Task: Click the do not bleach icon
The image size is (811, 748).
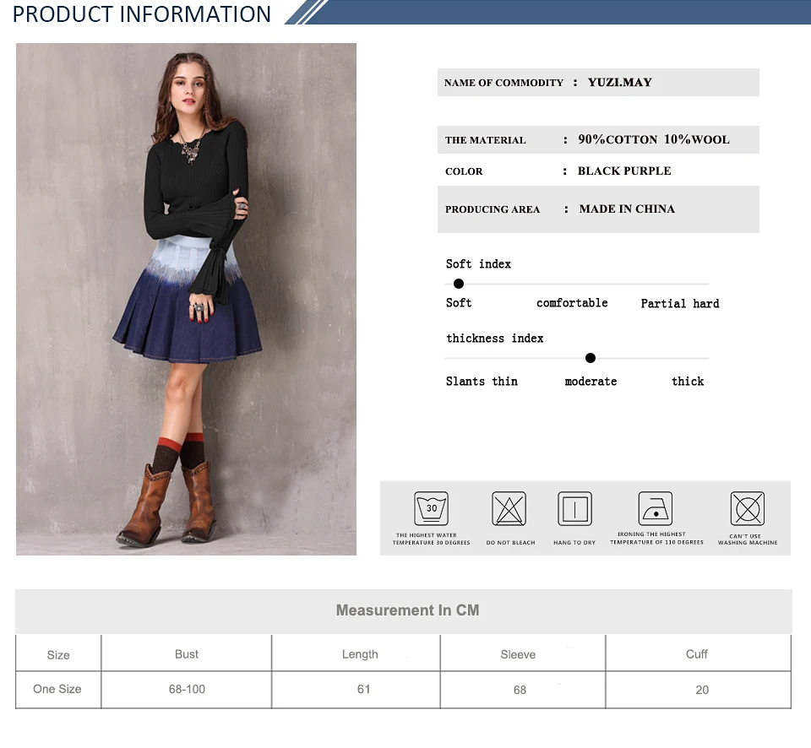Action: [x=509, y=508]
